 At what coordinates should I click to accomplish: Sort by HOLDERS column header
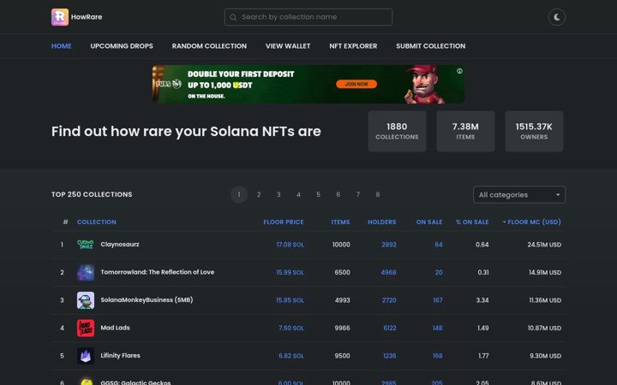point(381,222)
